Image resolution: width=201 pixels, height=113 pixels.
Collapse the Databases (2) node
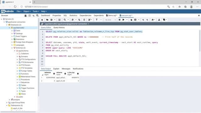click(7, 25)
